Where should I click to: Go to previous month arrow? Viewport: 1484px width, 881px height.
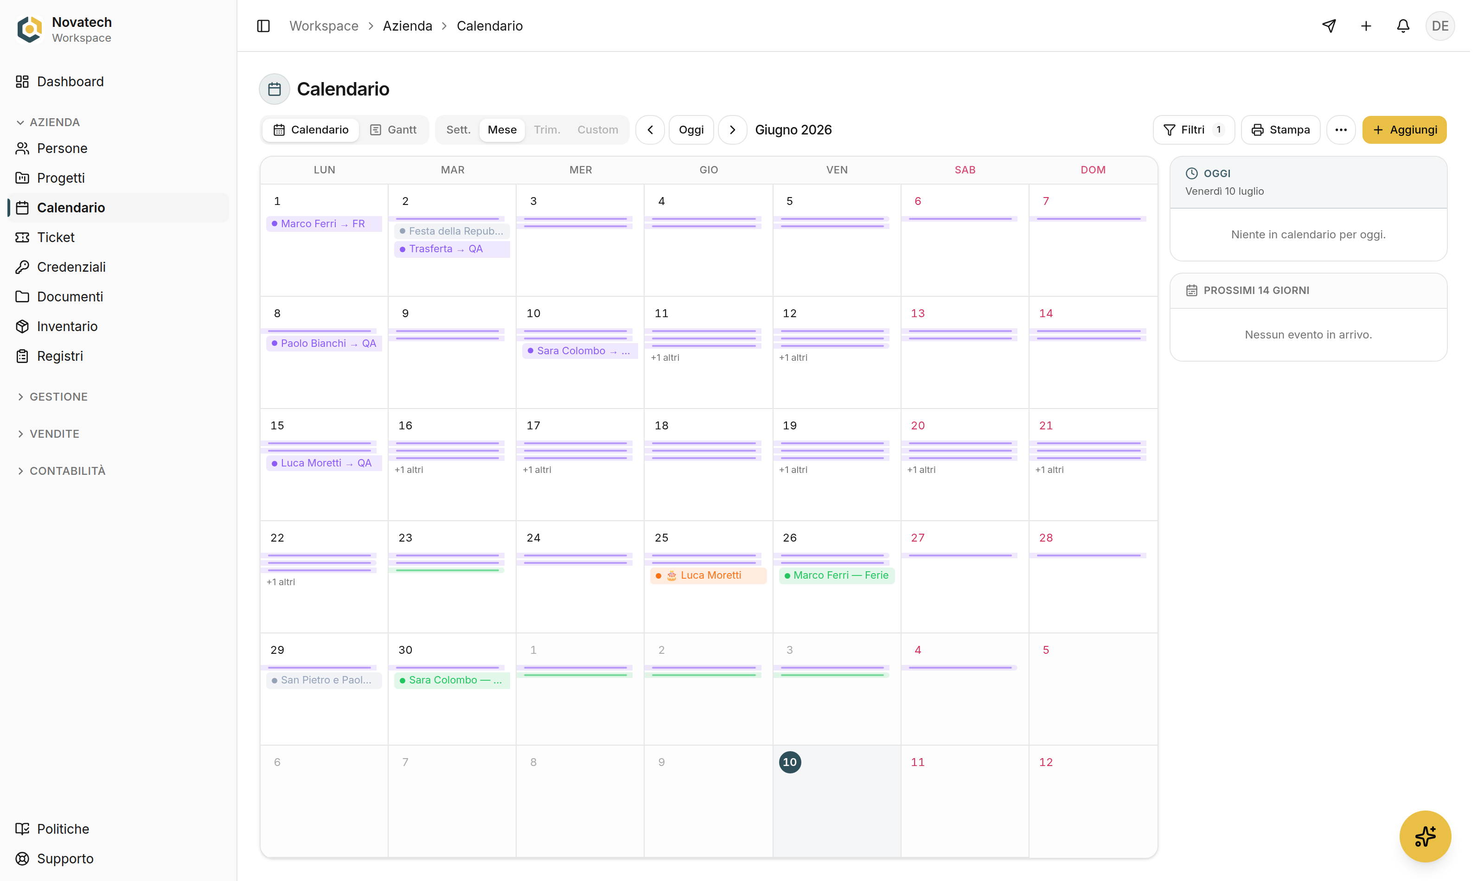tap(650, 130)
